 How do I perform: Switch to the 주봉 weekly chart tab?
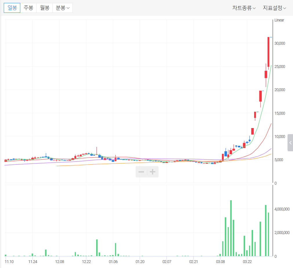click(x=28, y=8)
